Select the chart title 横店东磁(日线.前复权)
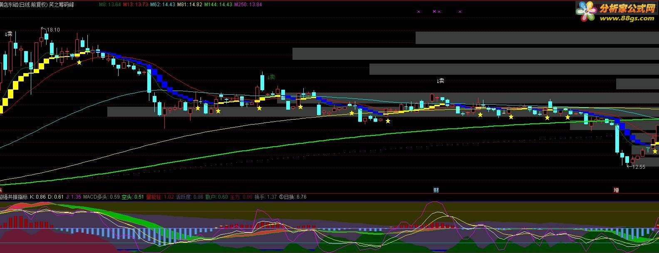 tap(24, 5)
